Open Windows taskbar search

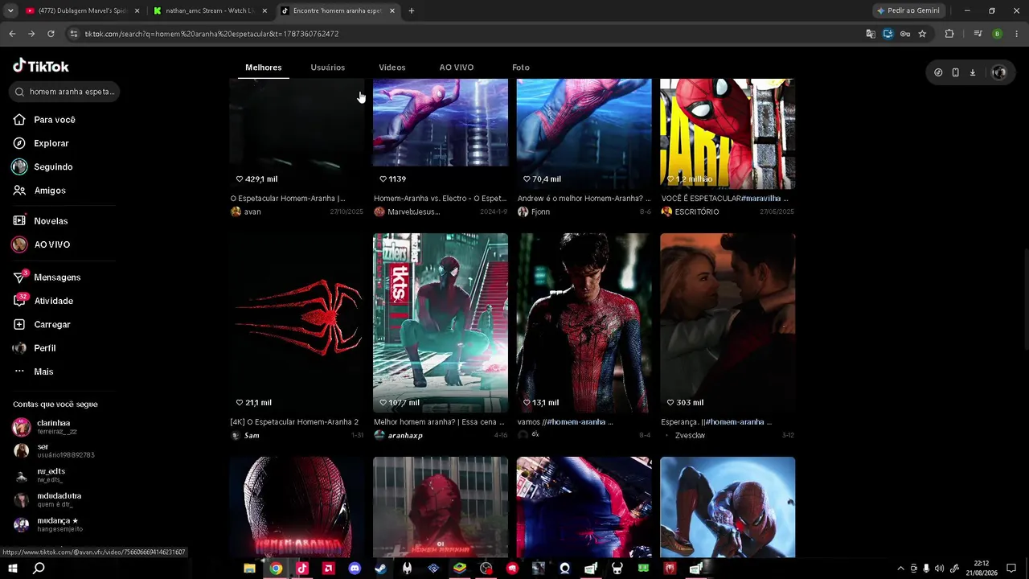[x=39, y=569]
